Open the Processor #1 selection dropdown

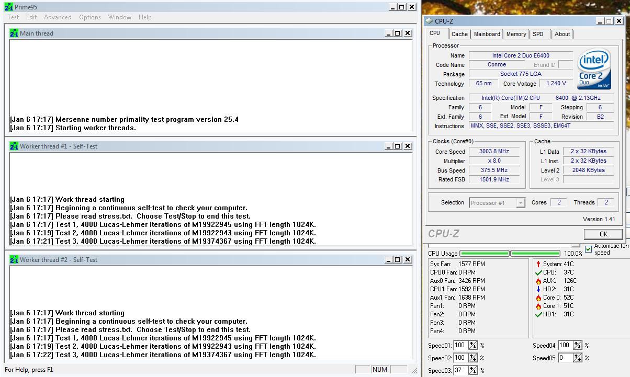521,203
